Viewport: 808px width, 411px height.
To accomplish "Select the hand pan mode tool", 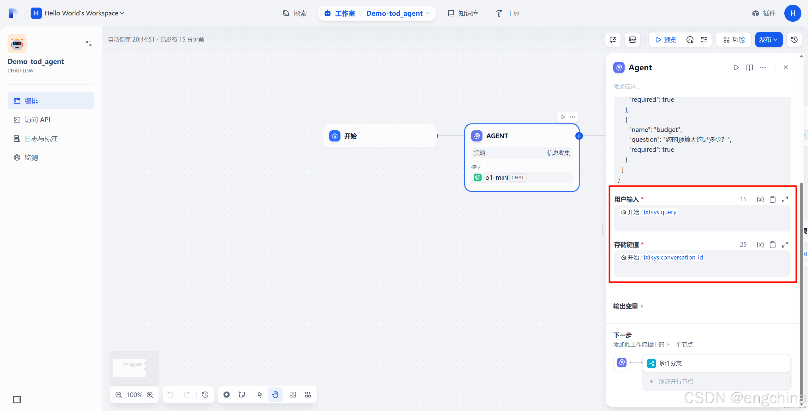I will click(x=275, y=395).
